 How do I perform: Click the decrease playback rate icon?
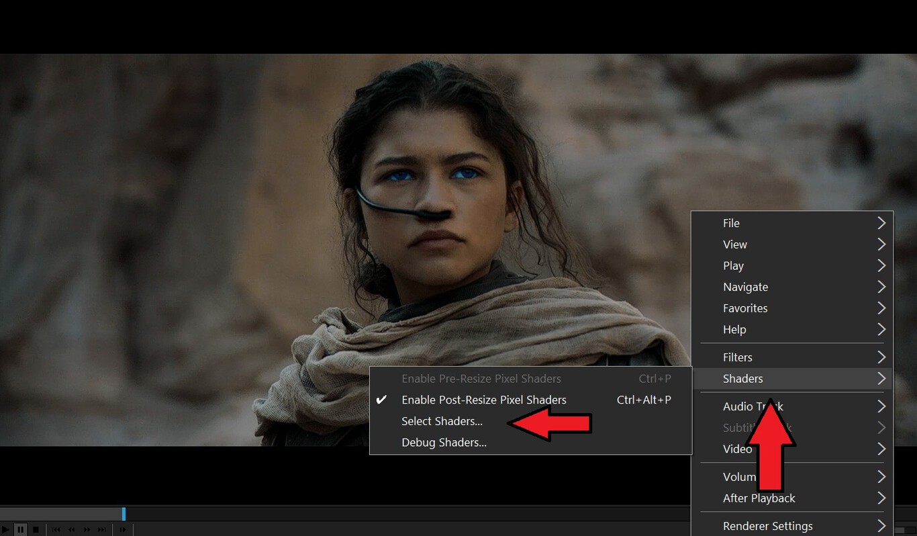[70, 529]
